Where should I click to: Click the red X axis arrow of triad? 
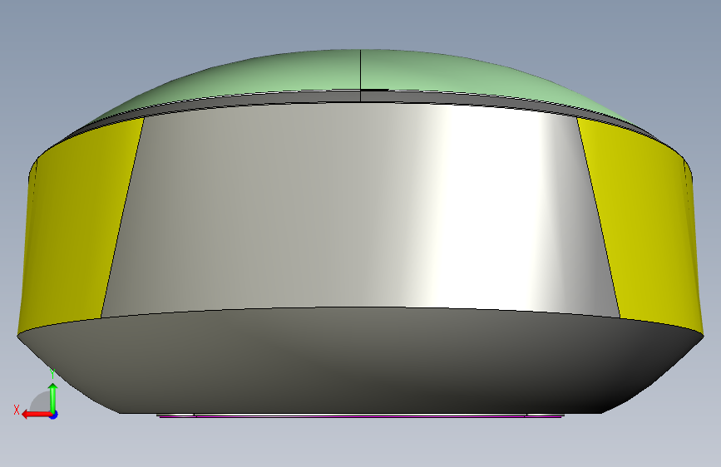(x=37, y=415)
